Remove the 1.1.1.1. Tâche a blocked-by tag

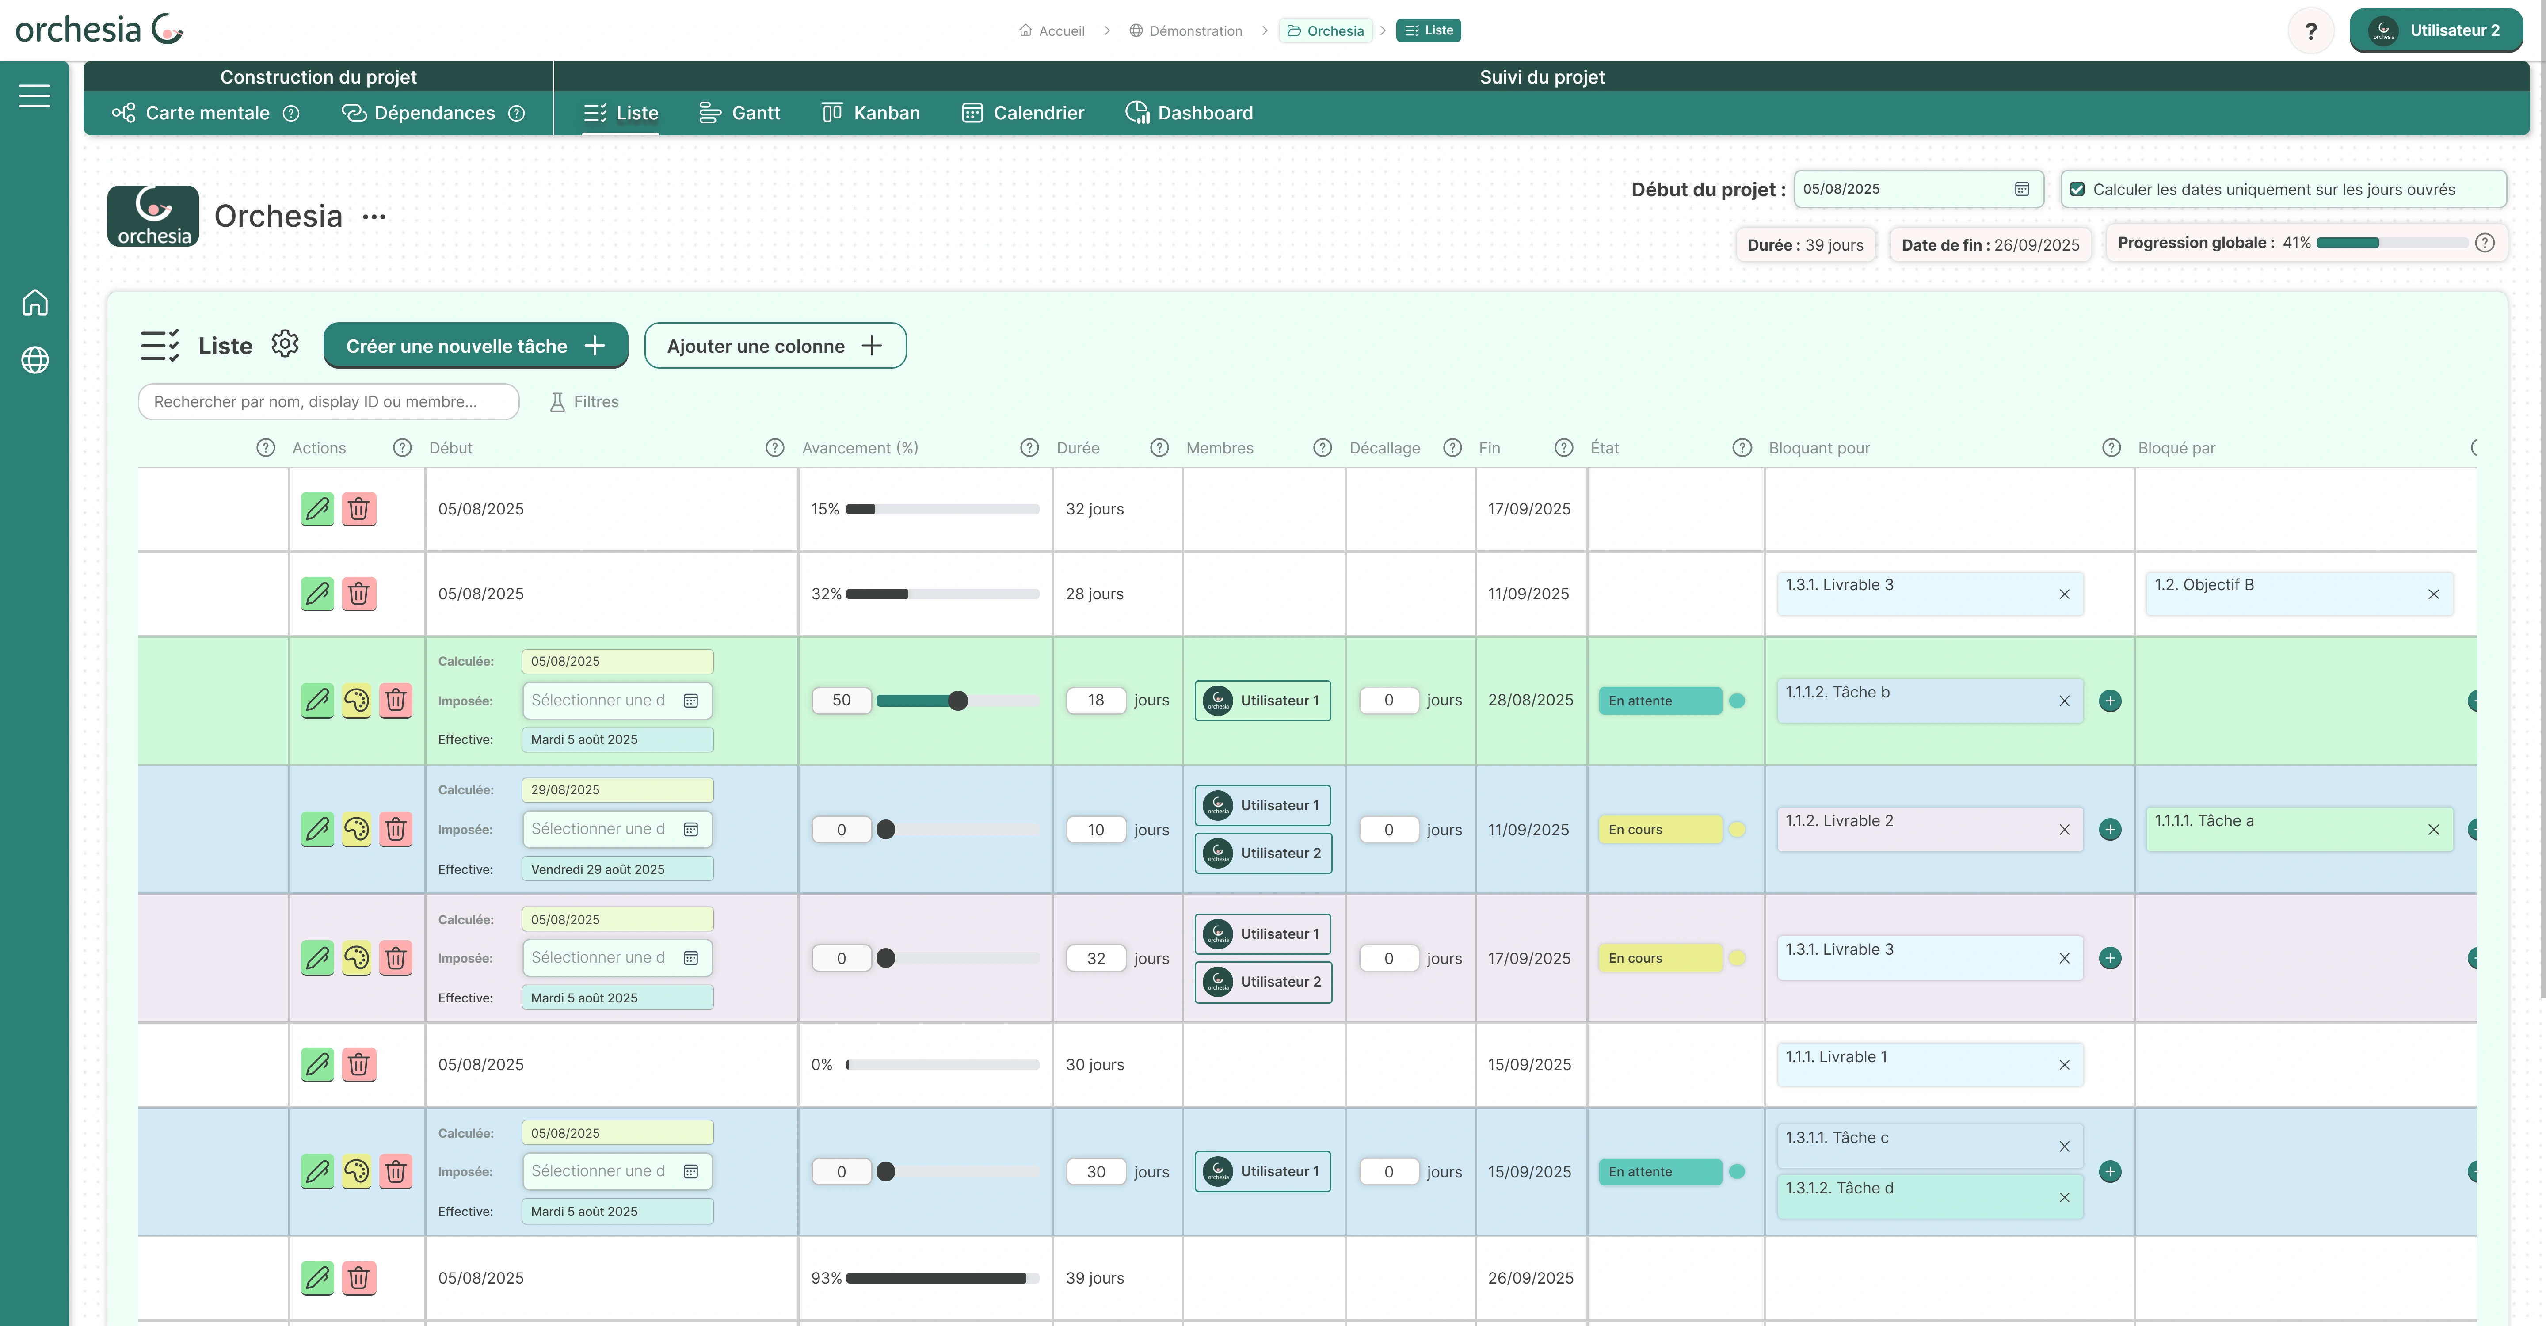2433,829
